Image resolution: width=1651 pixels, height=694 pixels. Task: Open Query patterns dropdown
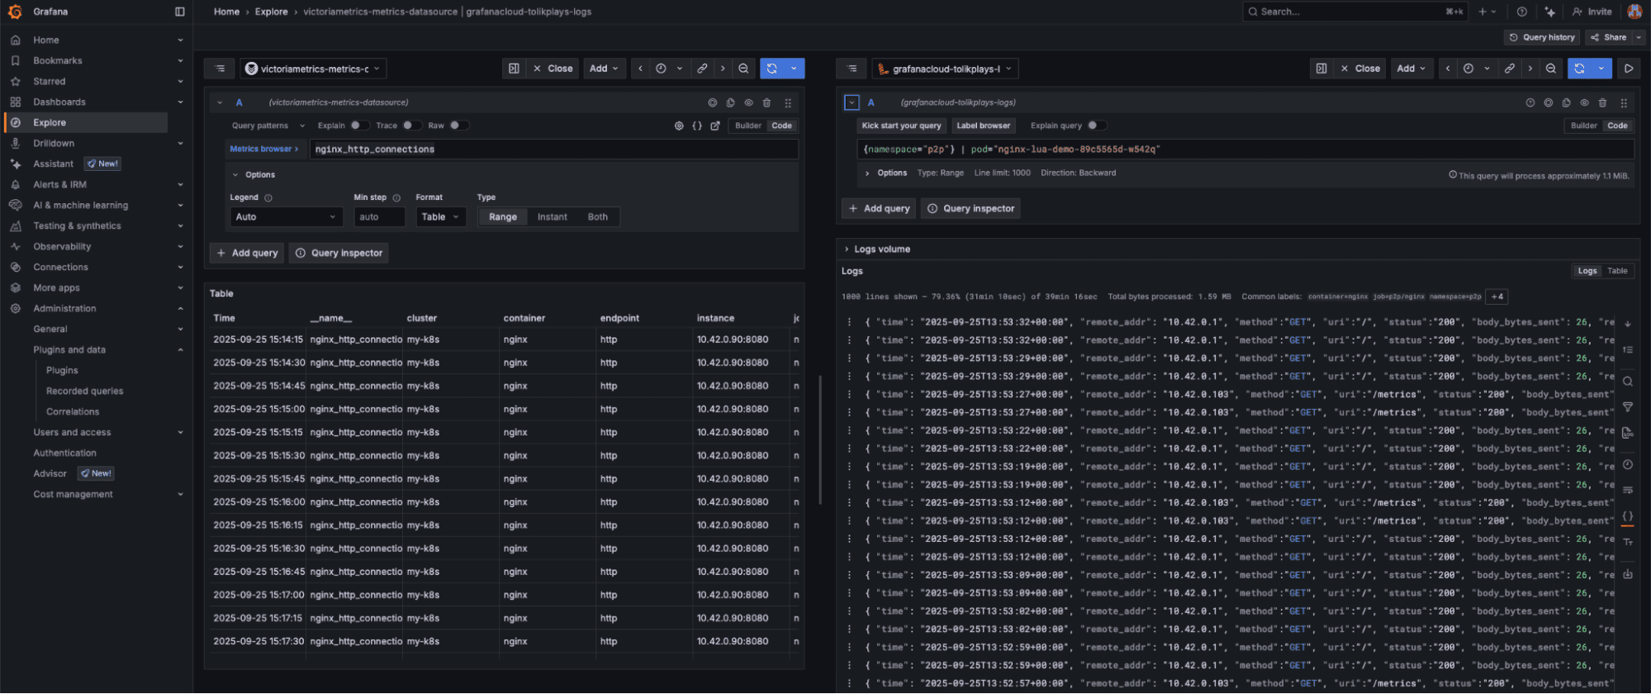coord(268,126)
